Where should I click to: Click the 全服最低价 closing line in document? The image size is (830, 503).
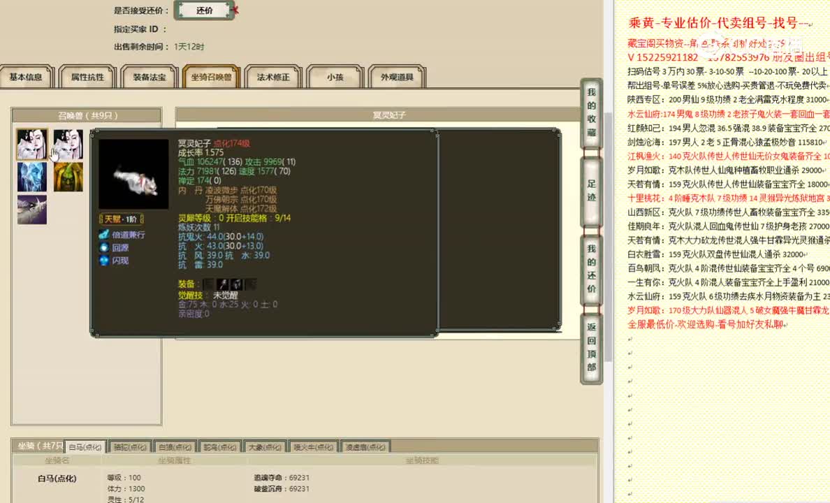pos(706,325)
